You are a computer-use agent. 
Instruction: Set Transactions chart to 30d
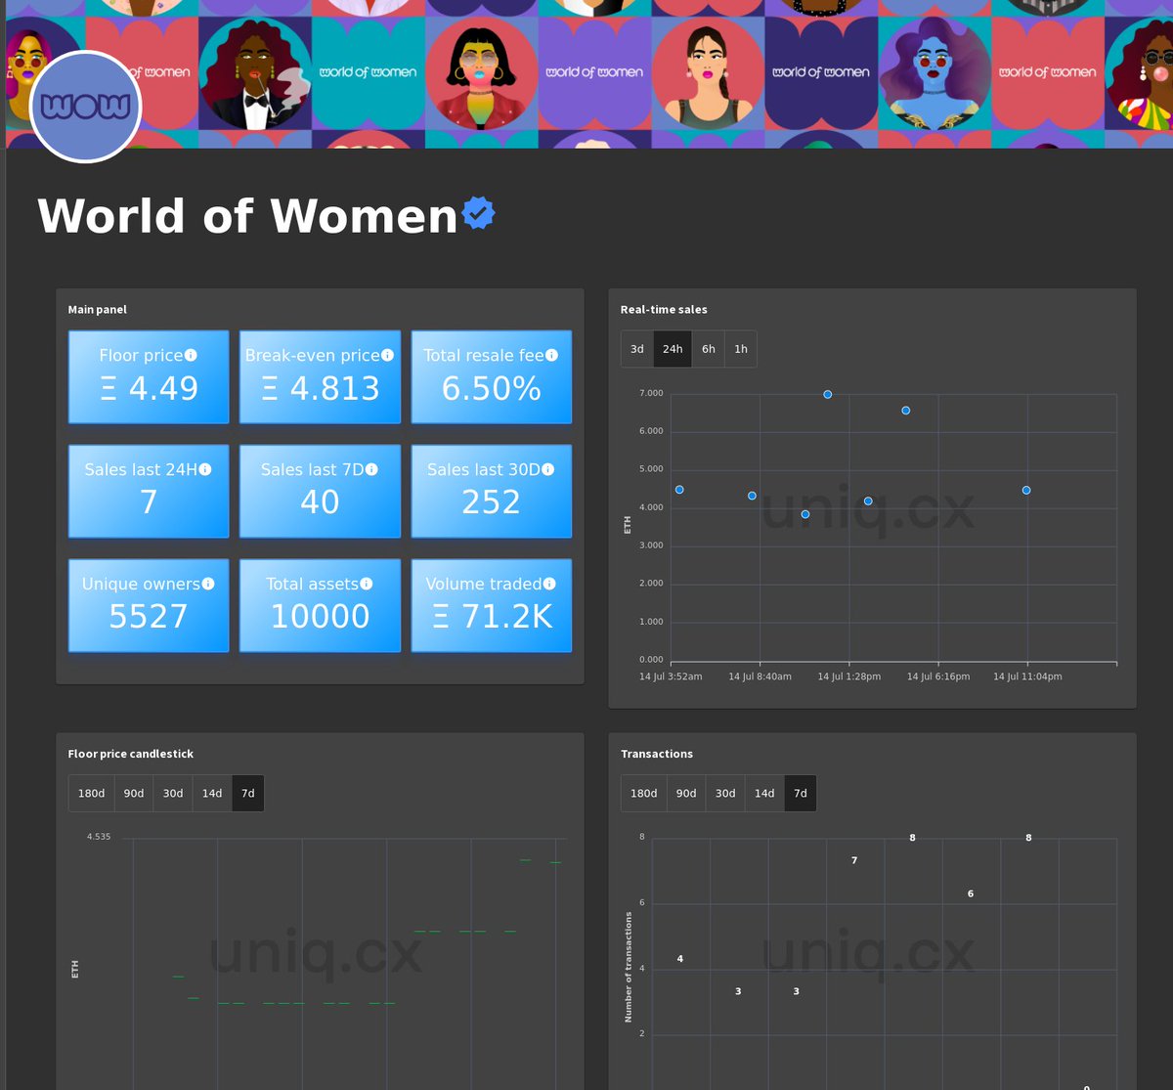pos(724,793)
